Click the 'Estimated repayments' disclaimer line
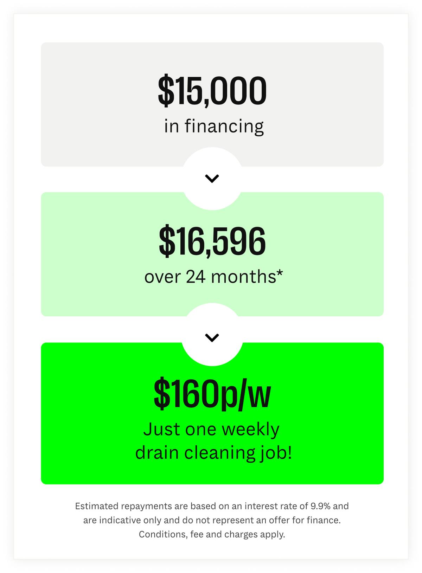This screenshot has width=422, height=573. tap(212, 506)
